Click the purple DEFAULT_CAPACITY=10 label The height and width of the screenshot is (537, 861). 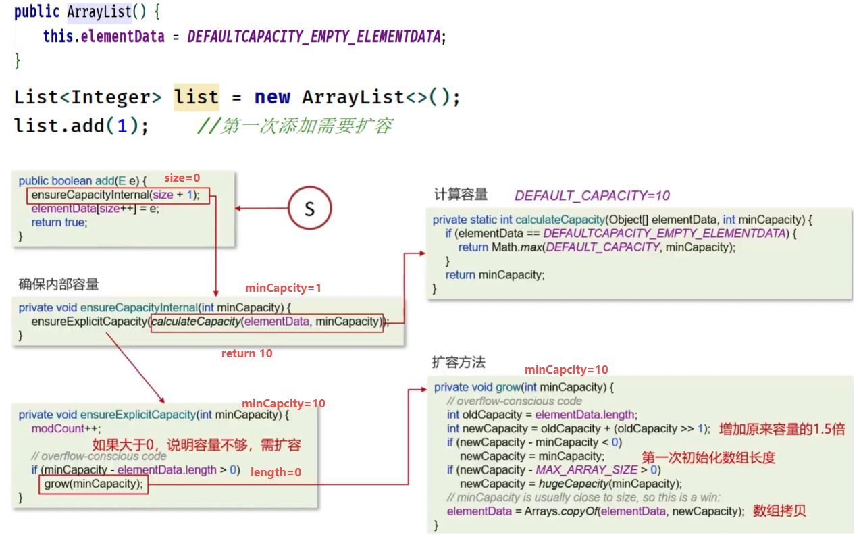pyautogui.click(x=592, y=196)
